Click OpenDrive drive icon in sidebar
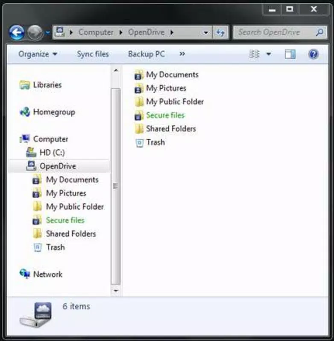This screenshot has height=341, width=334. point(31,166)
